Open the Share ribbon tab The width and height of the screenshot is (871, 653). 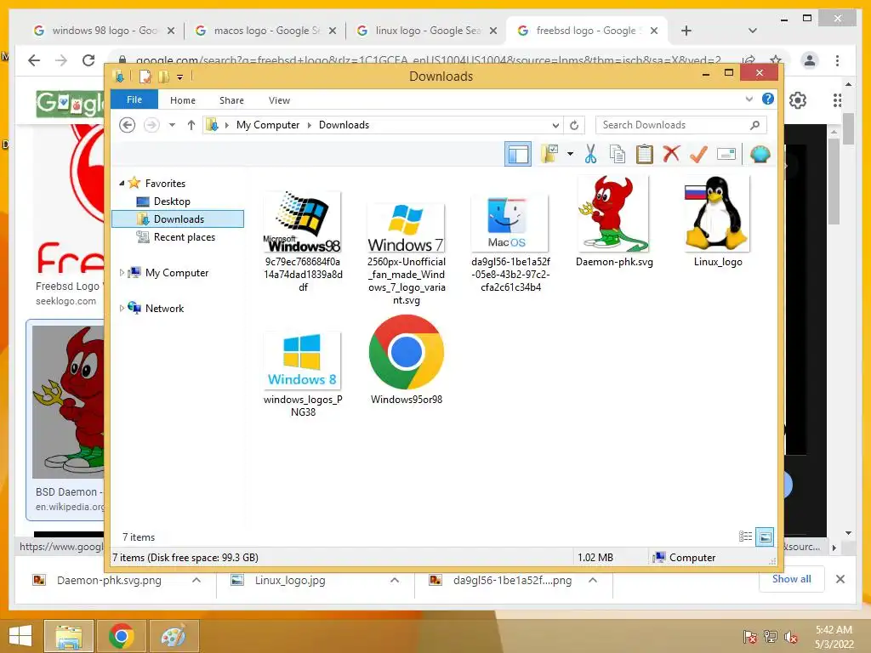pos(231,100)
